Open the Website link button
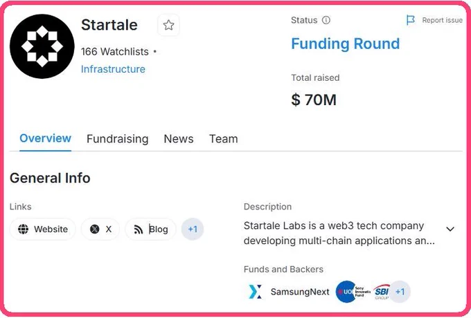 tap(43, 230)
